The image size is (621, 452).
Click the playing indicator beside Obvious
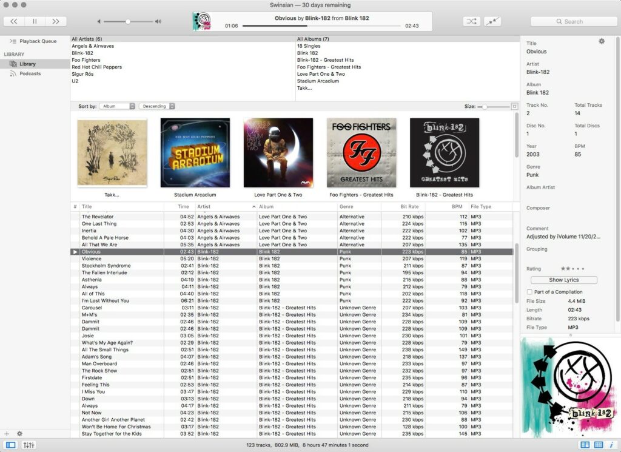[75, 252]
